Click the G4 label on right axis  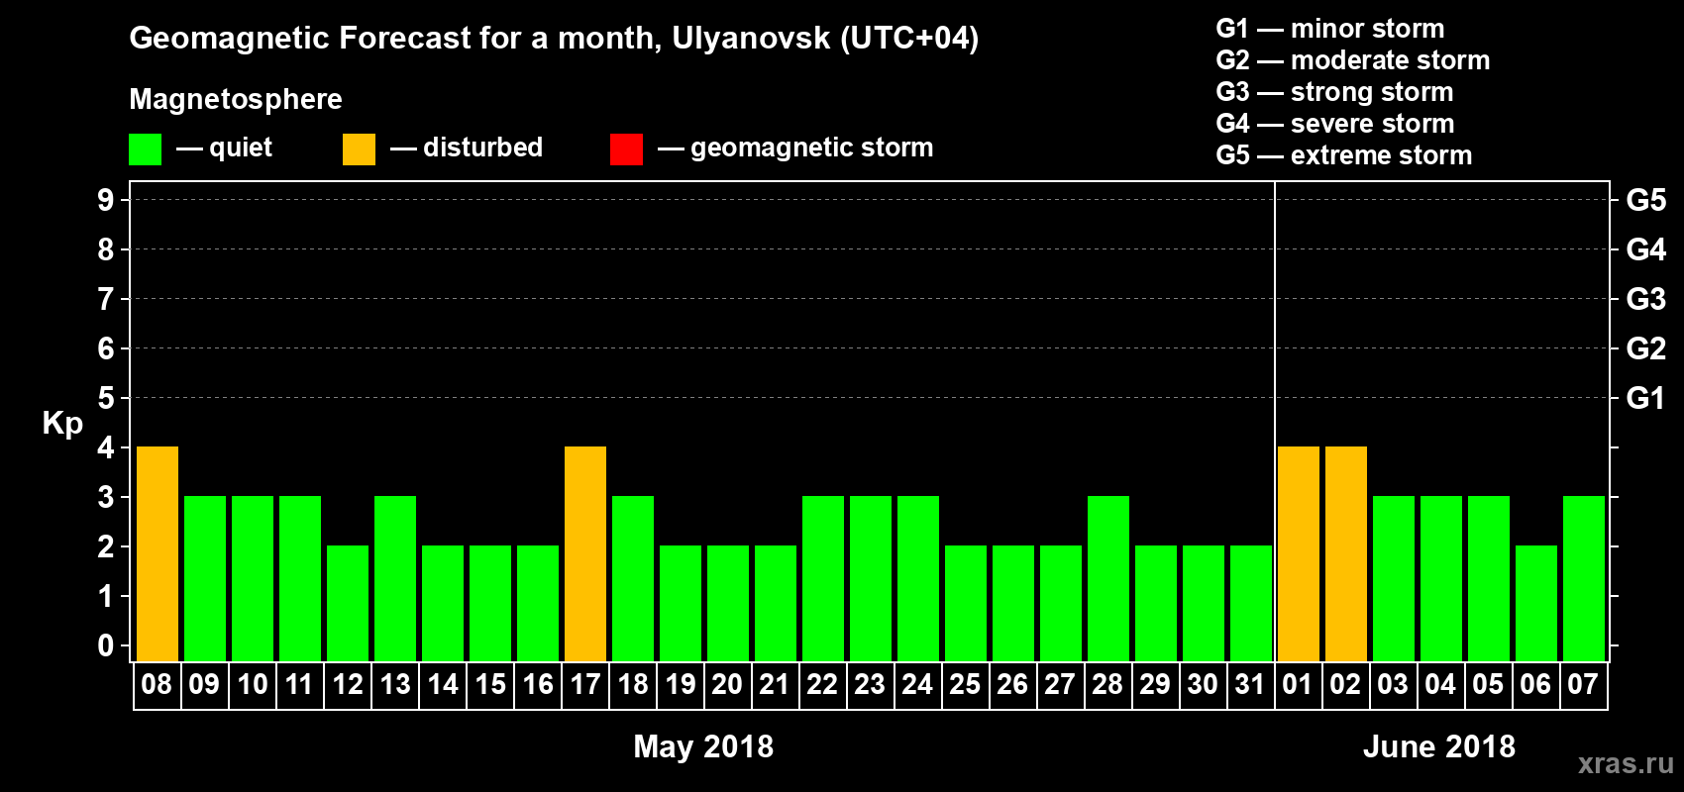[x=1646, y=249]
